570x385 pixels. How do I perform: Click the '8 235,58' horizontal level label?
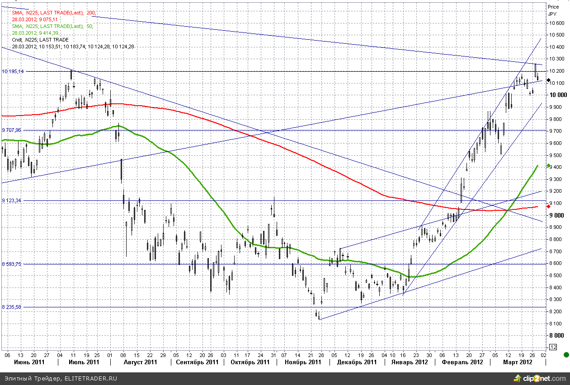tap(11, 307)
